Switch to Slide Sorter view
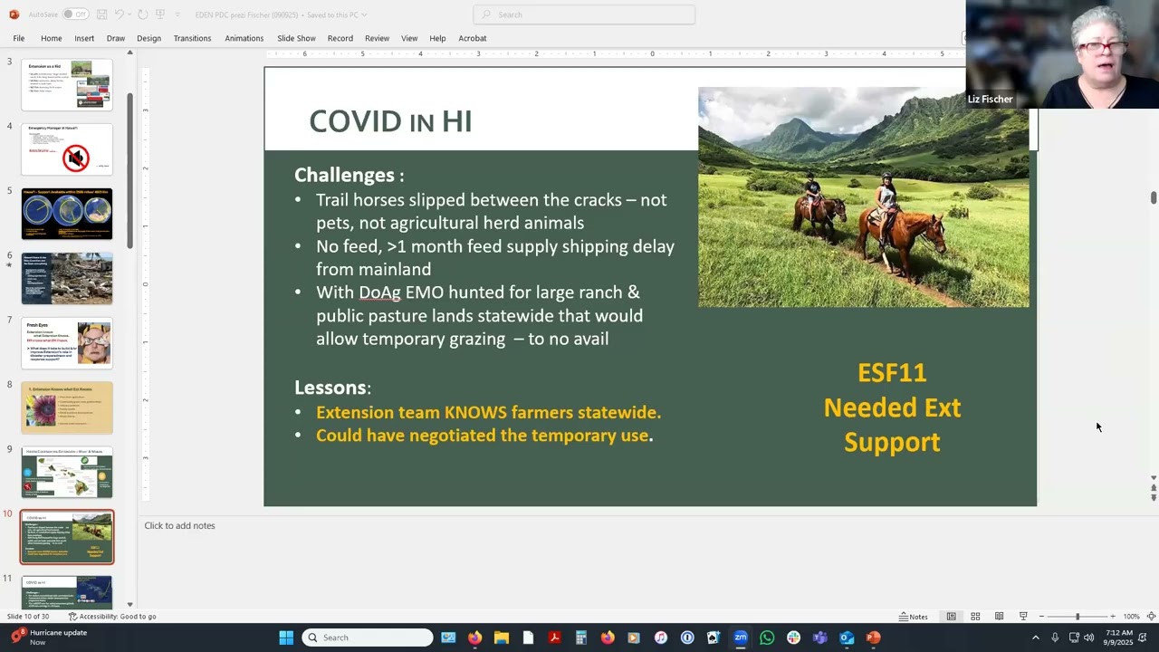This screenshot has width=1159, height=652. [x=975, y=617]
